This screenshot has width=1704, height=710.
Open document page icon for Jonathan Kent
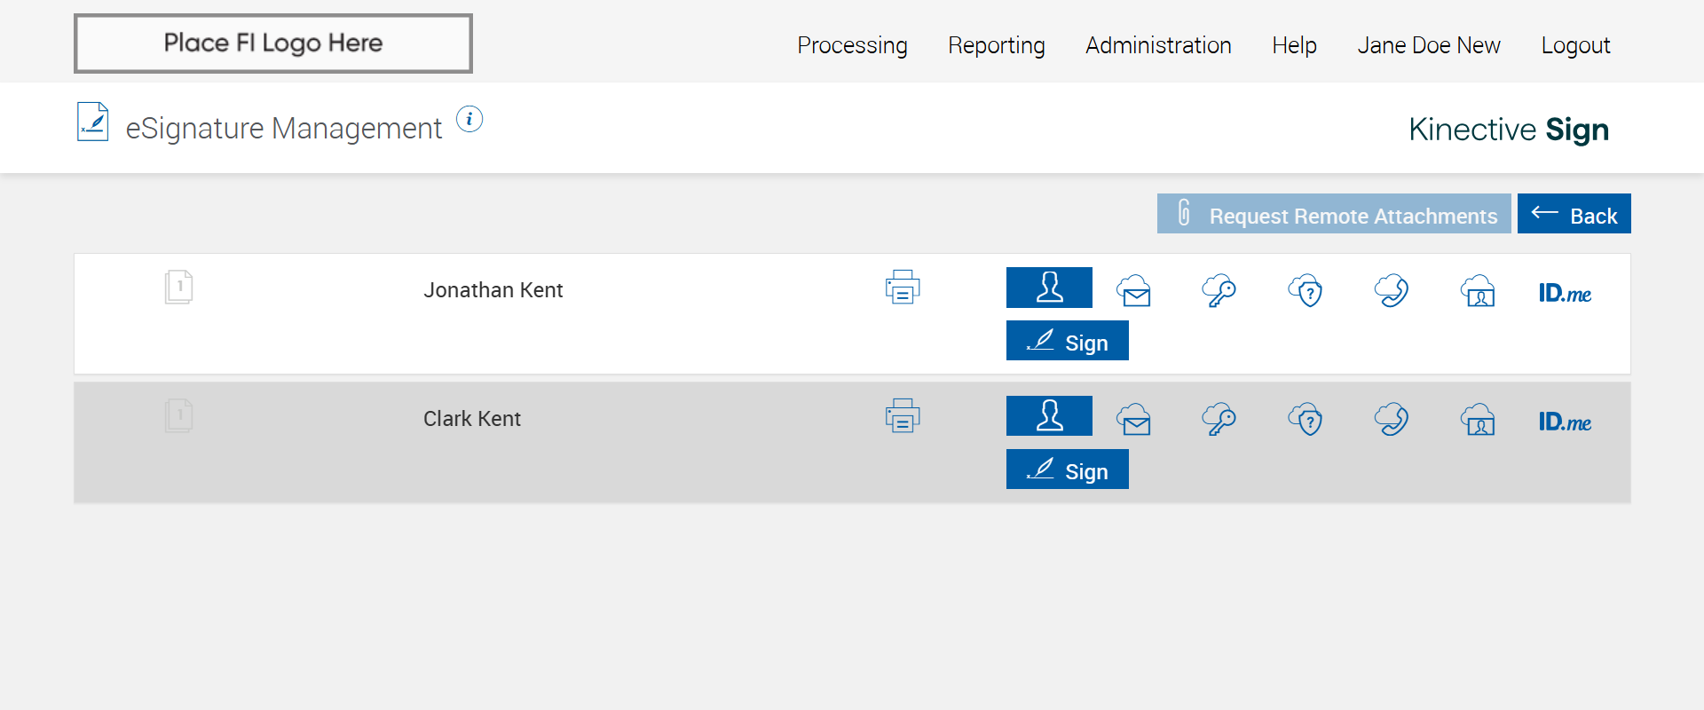[x=179, y=287]
